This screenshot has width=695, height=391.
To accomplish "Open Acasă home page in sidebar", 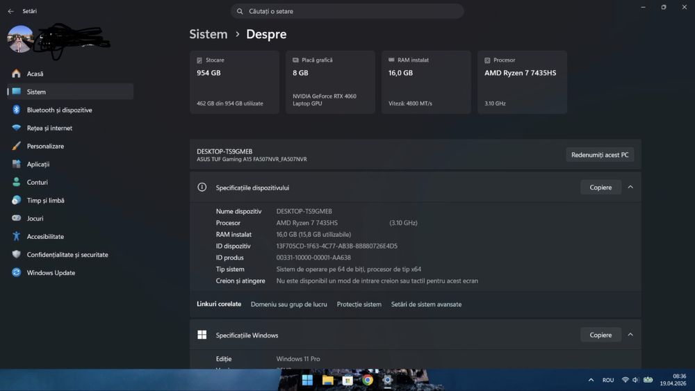I will pyautogui.click(x=70, y=74).
